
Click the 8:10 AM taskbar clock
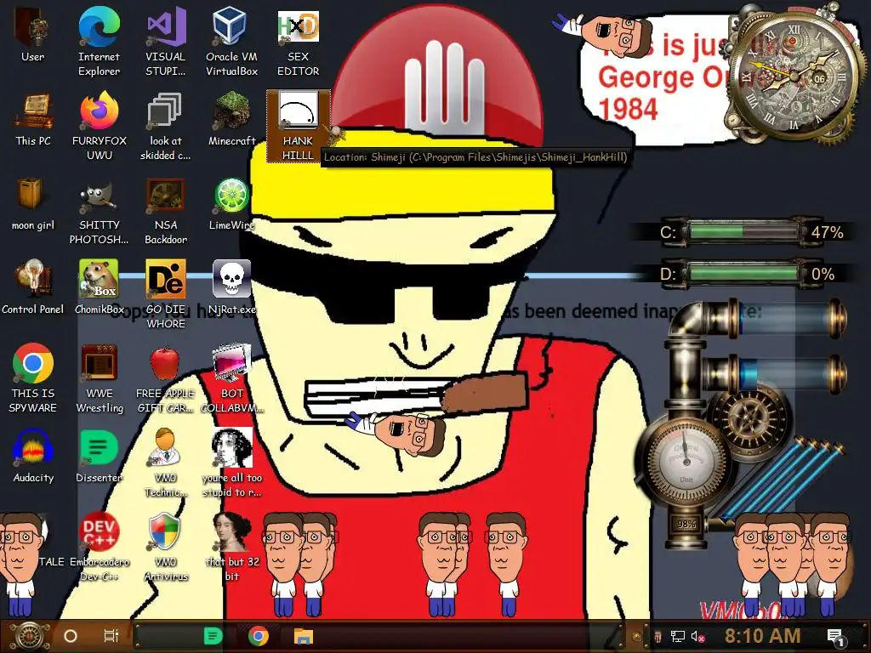pos(763,635)
